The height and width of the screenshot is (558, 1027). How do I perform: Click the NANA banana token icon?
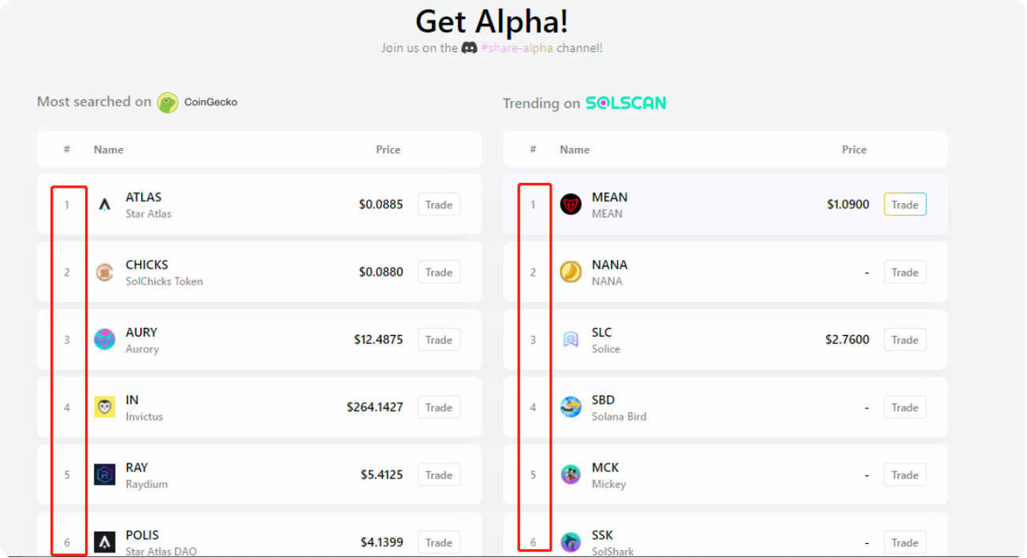pyautogui.click(x=571, y=273)
